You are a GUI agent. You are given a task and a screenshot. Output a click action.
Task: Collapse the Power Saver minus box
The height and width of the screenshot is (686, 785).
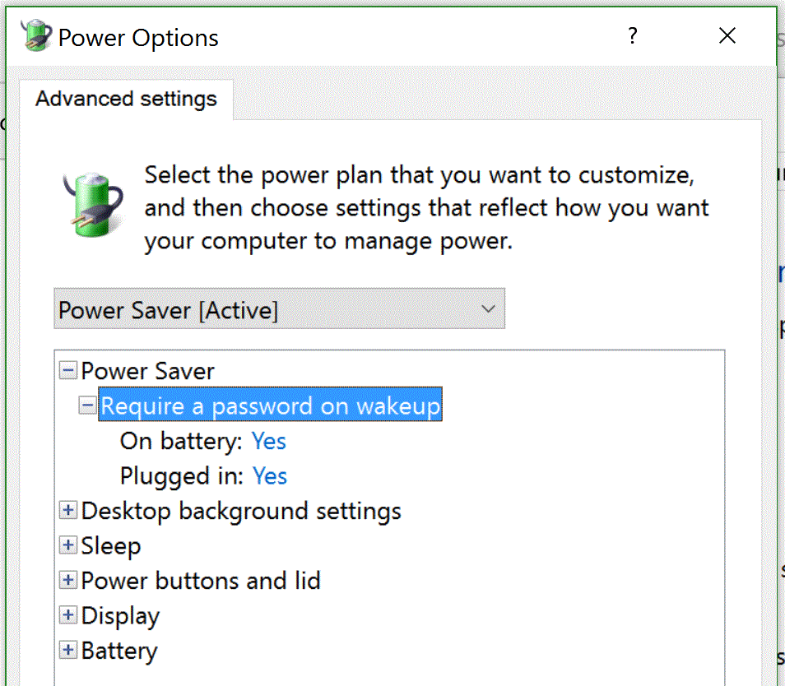67,370
